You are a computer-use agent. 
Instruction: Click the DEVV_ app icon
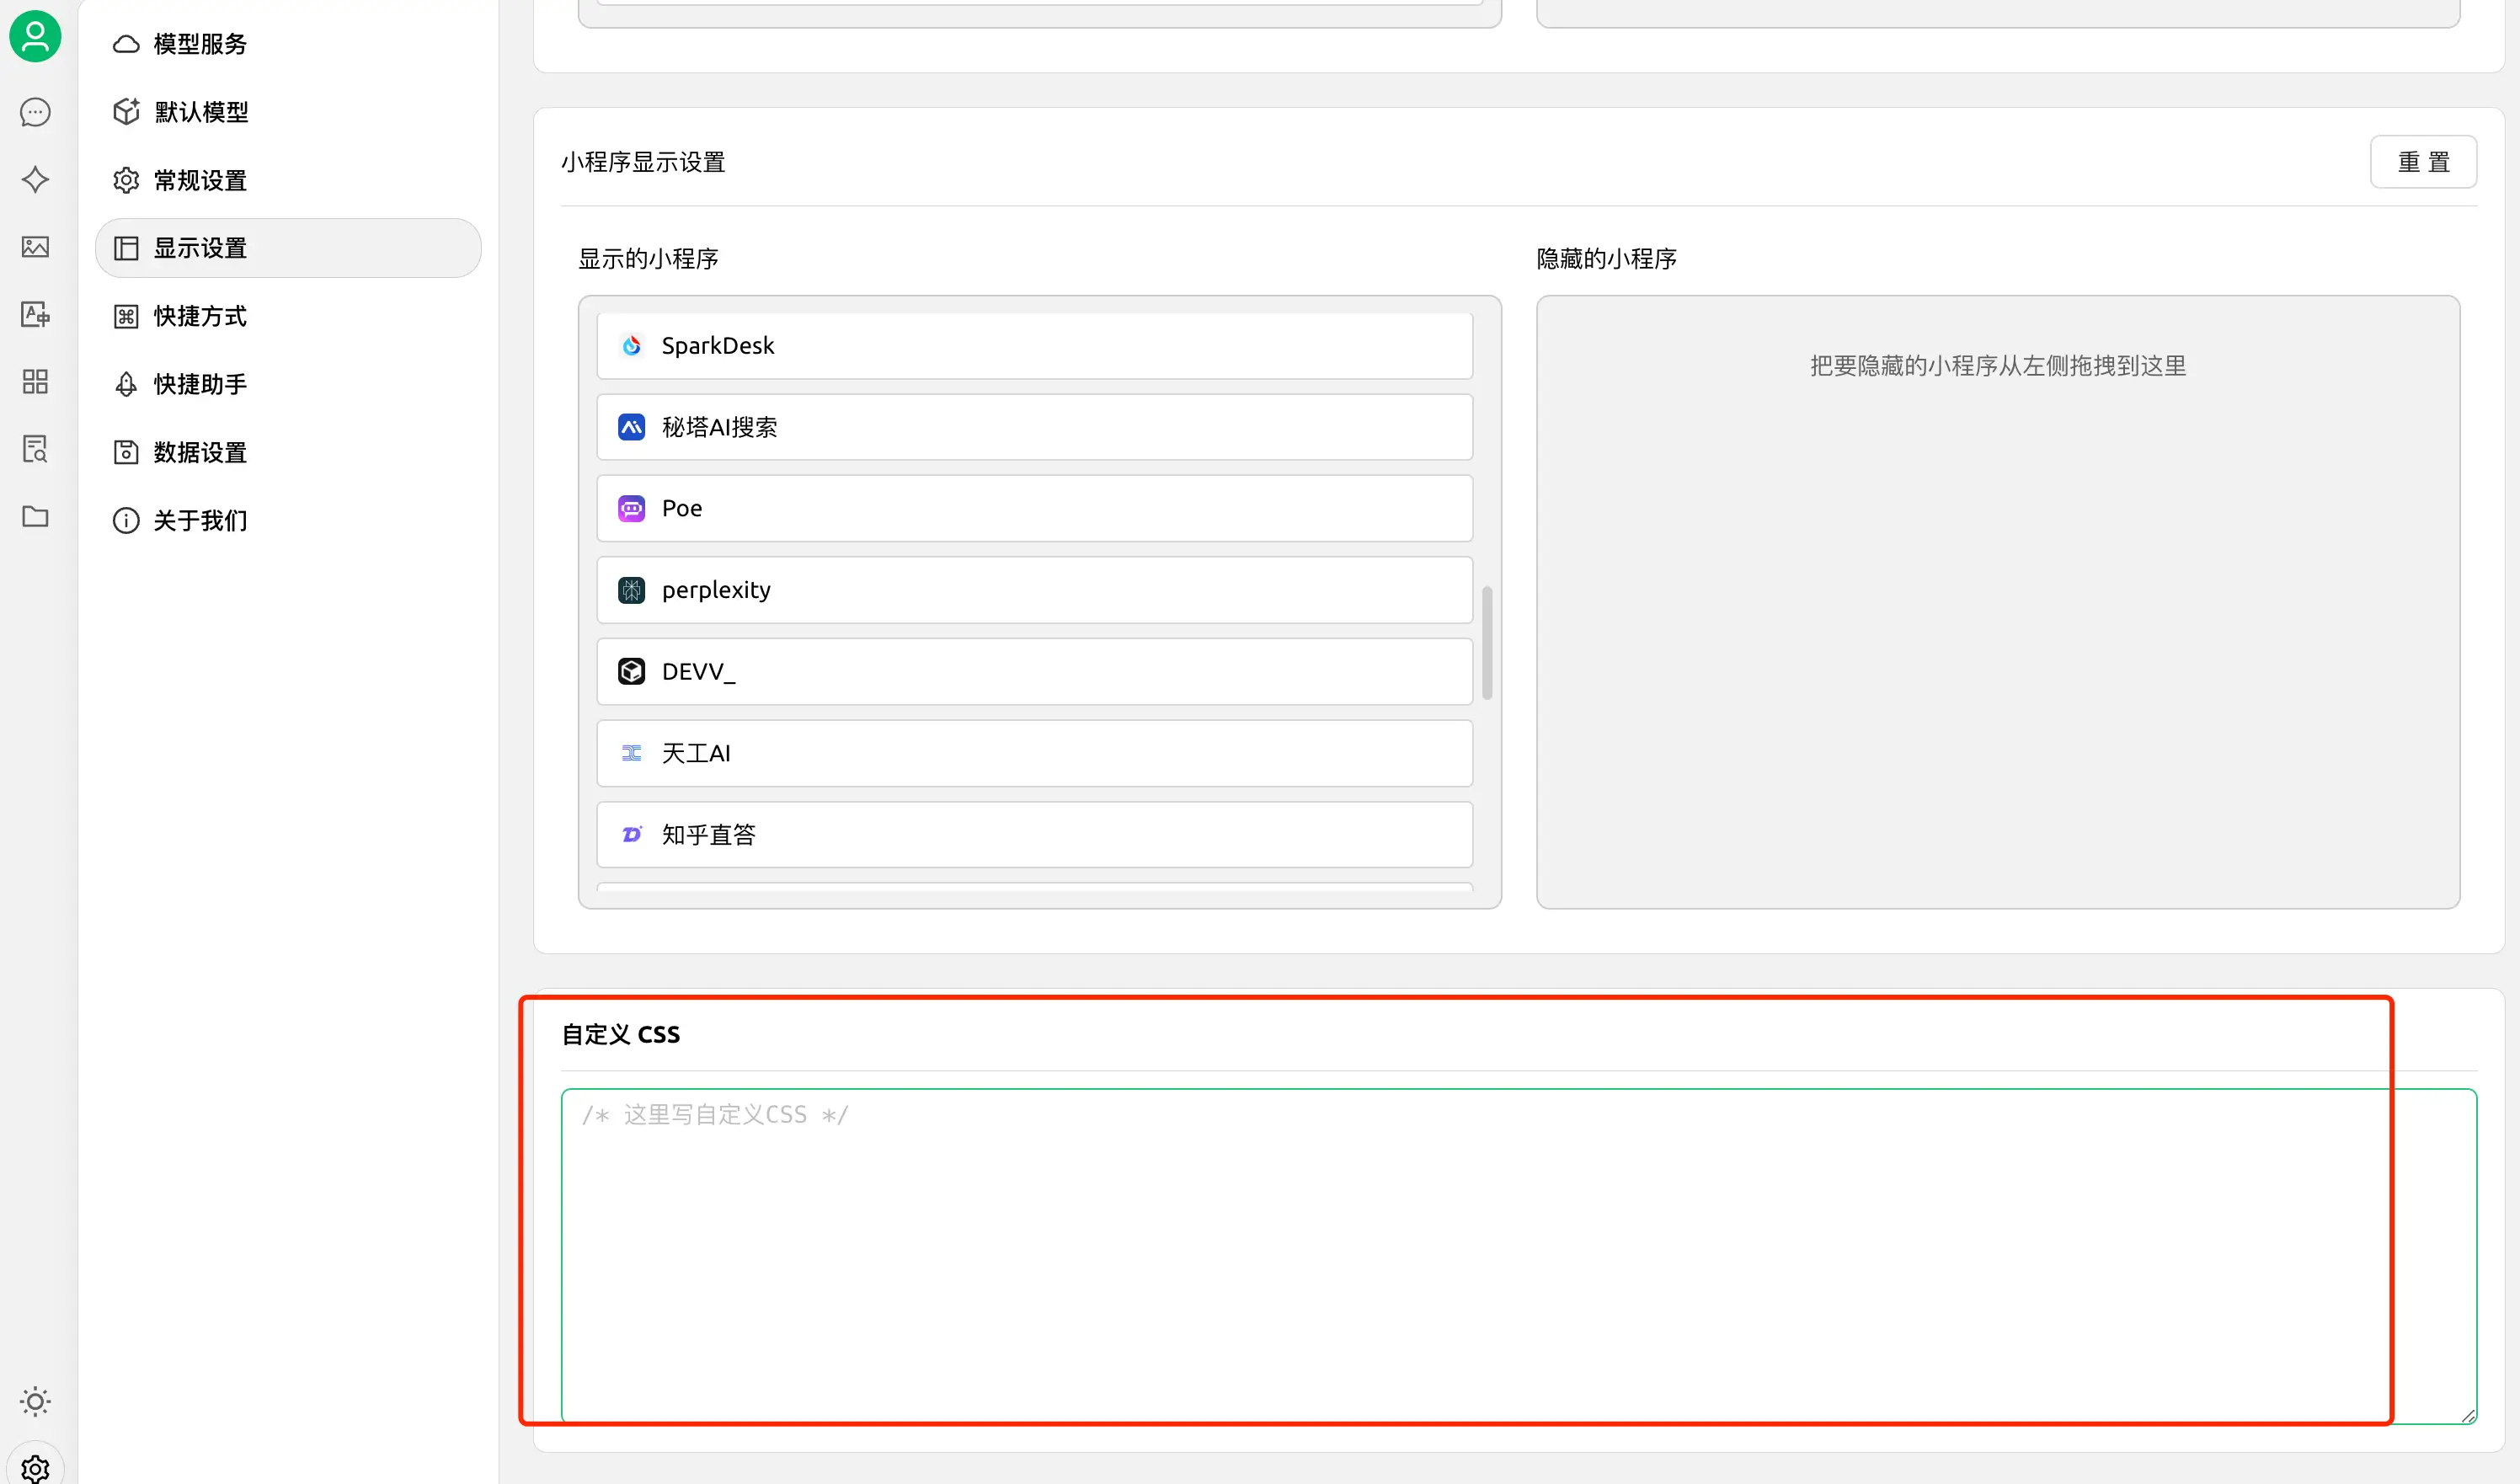[x=631, y=671]
